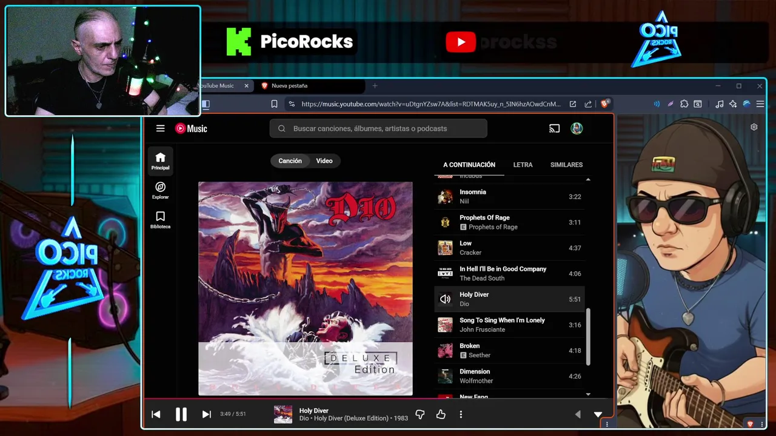The image size is (776, 436).
Task: Click the speaker icon on Holy Diver row
Action: 445,299
